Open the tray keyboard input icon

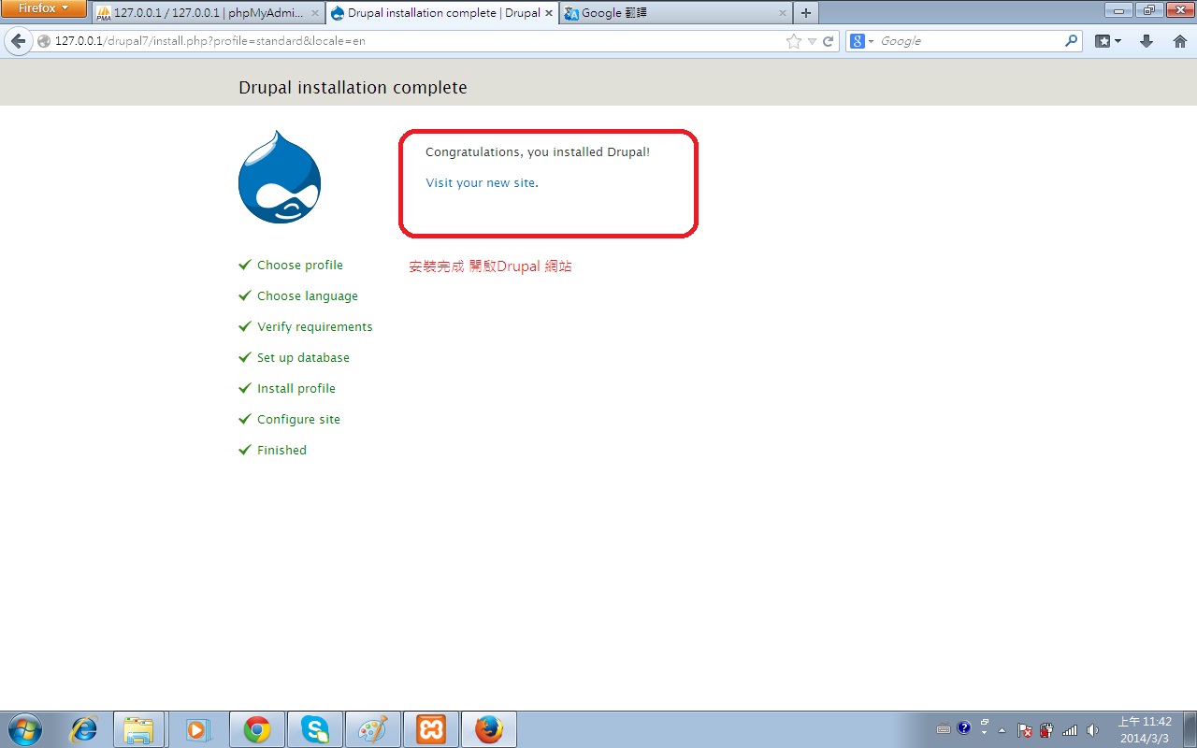[x=944, y=729]
